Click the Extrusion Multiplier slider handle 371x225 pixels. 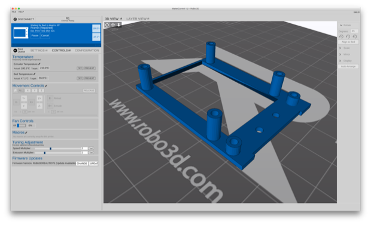44,153
